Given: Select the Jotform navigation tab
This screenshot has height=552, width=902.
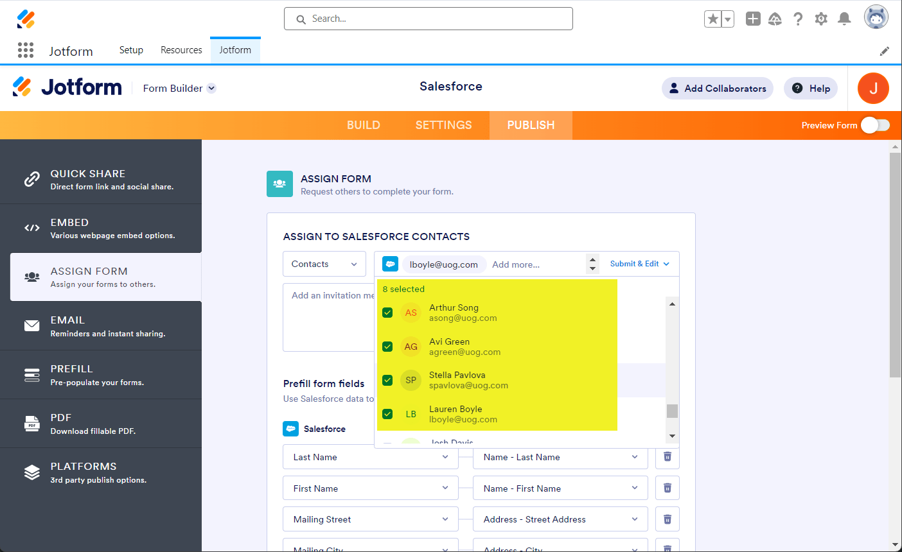Looking at the screenshot, I should pos(235,50).
